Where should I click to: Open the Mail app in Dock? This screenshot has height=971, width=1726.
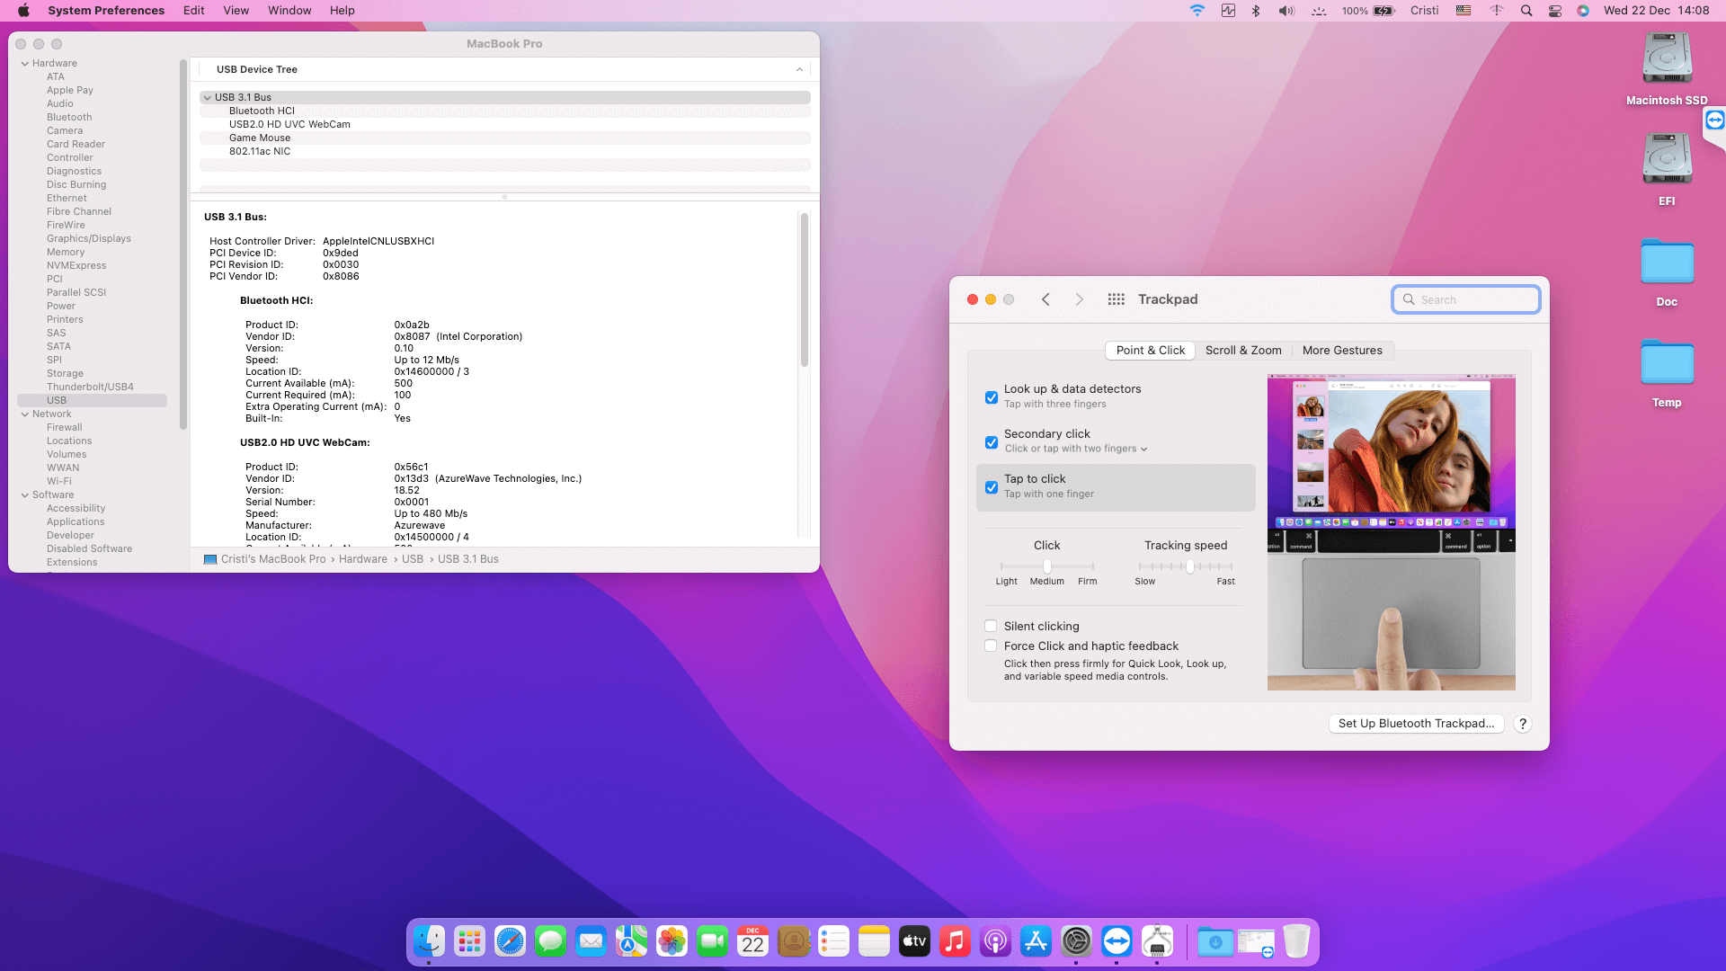click(x=591, y=941)
